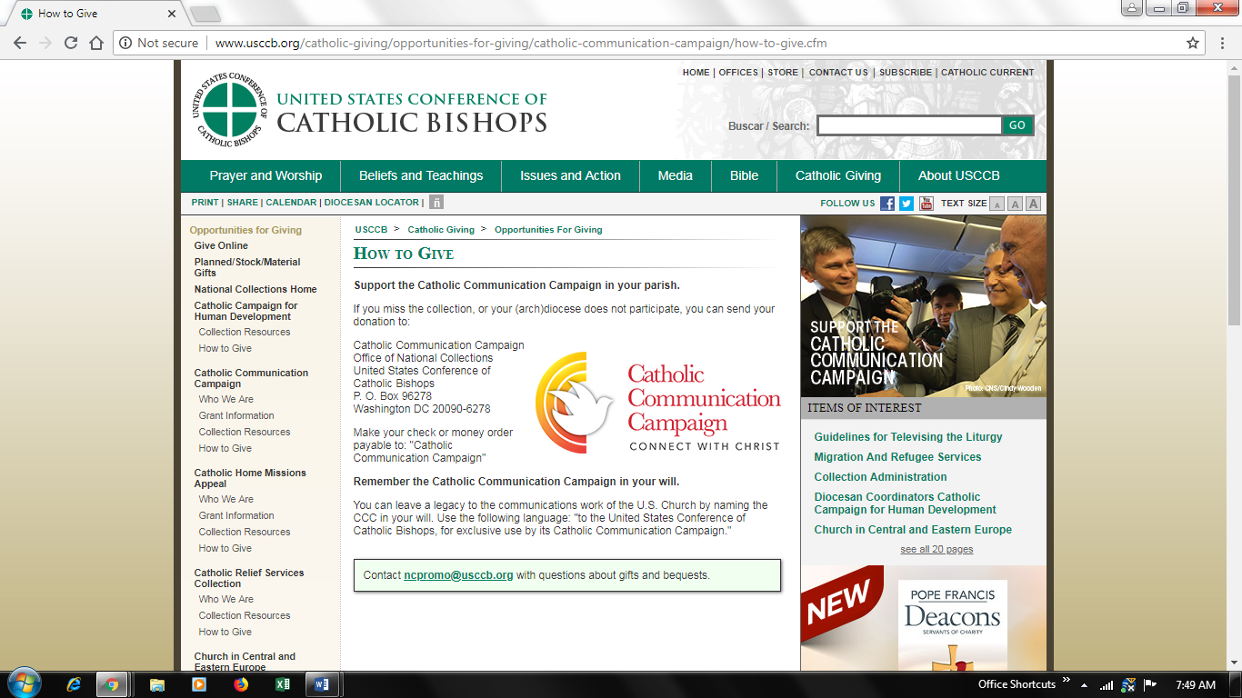Visit the STORE header link
This screenshot has width=1242, height=698.
tap(783, 73)
